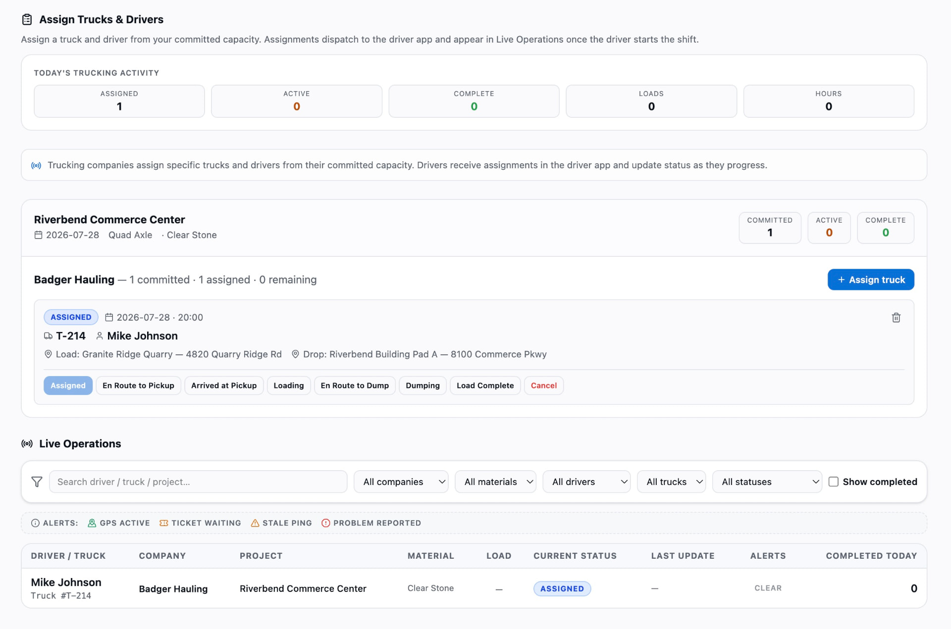Screen dimensions: 951x629
Task: Click the Live Operations broadcast icon
Action: coord(27,444)
